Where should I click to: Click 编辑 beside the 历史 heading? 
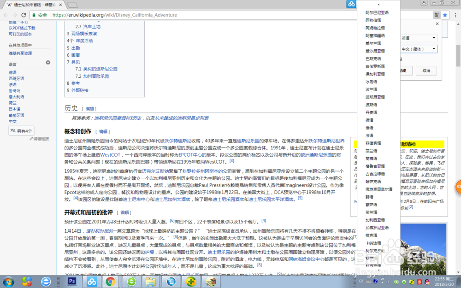click(90, 109)
